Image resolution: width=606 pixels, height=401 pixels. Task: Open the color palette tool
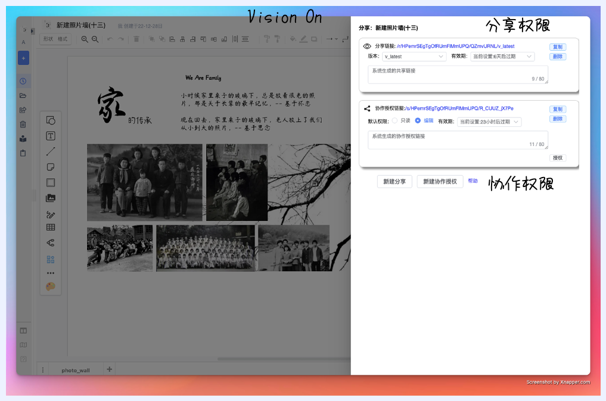51,287
